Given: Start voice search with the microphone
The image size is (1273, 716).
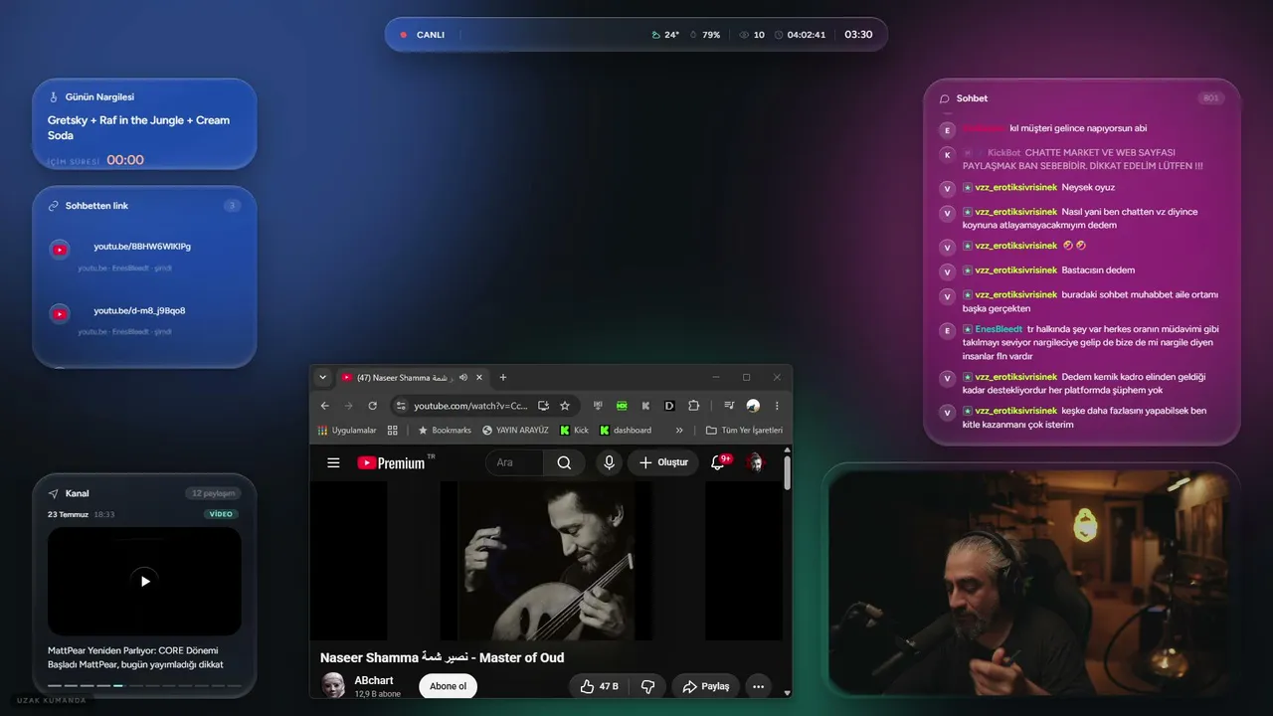Looking at the screenshot, I should click(609, 462).
